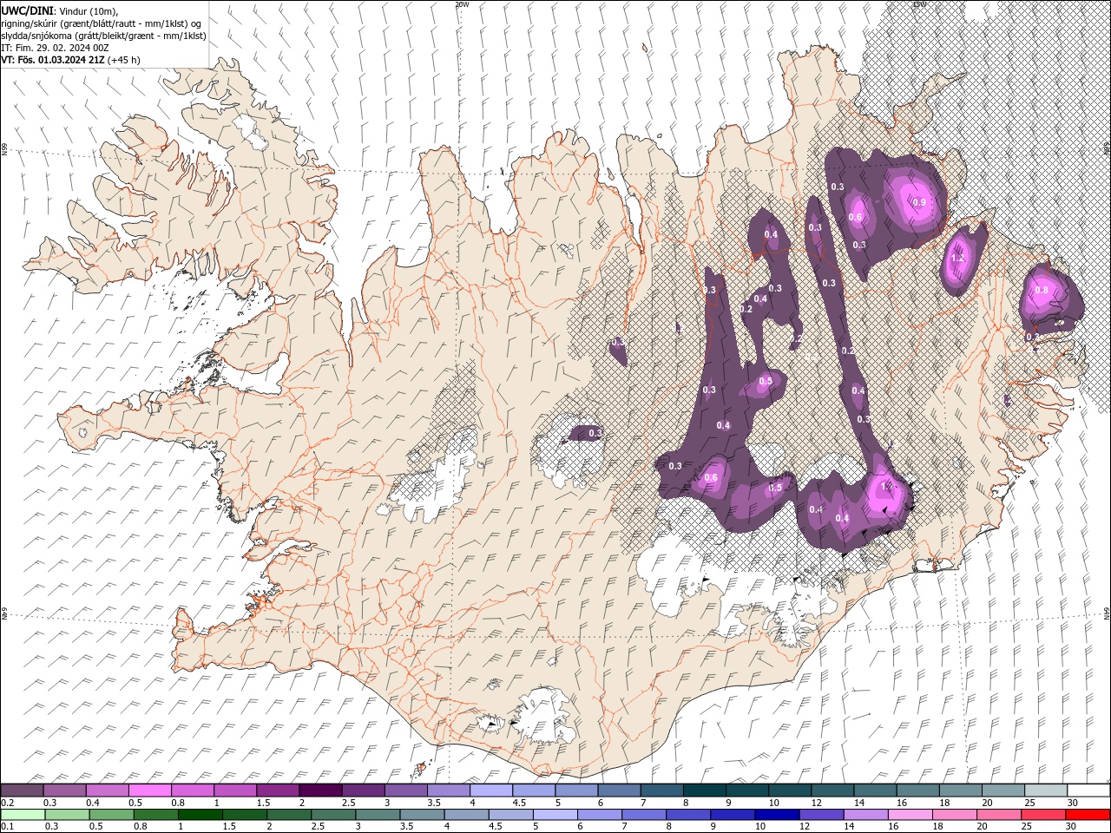The height and width of the screenshot is (833, 1111).
Task: Pick the magenta-purple snow swatch labeled 1.5
Action: tap(278, 790)
